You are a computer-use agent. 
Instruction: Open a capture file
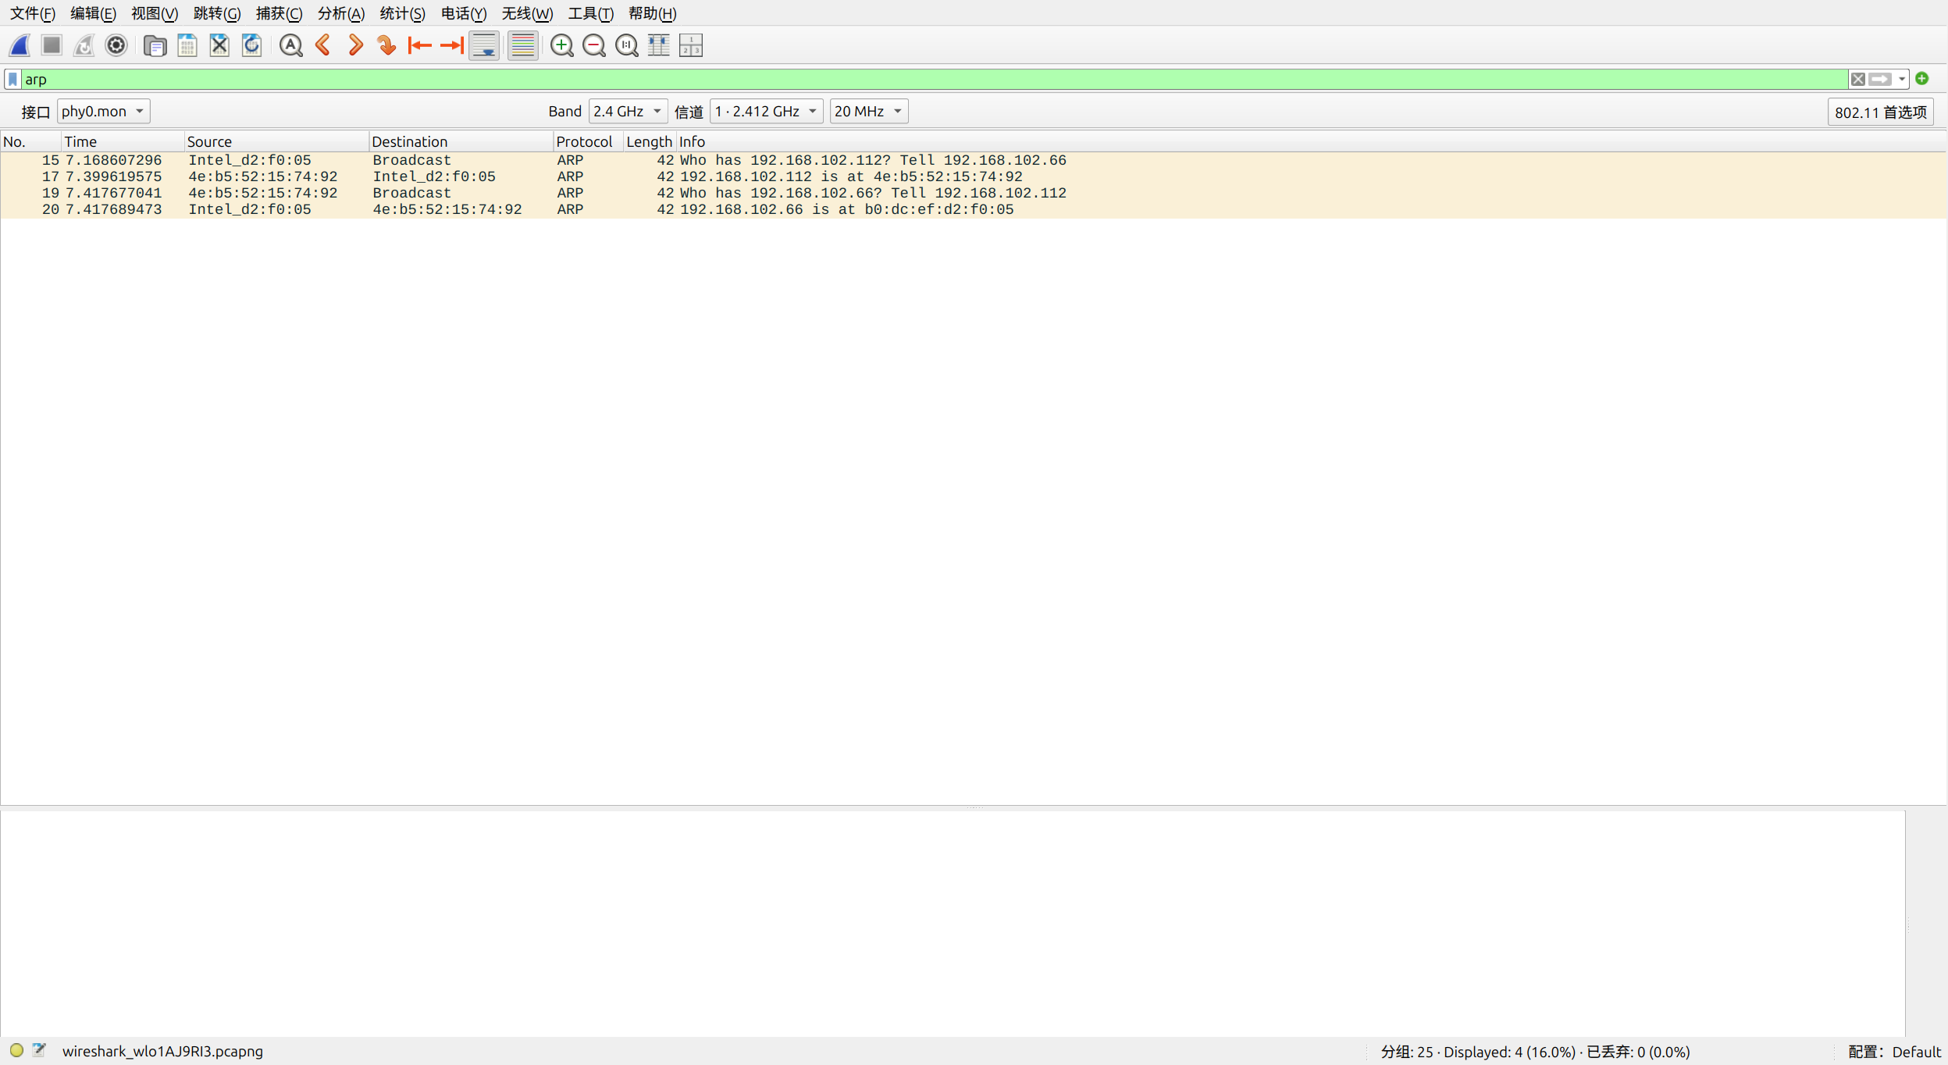155,45
